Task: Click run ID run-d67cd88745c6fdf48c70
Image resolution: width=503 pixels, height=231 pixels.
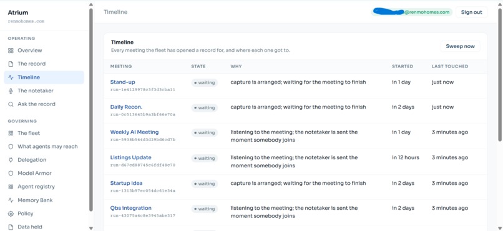Action: [x=143, y=165]
